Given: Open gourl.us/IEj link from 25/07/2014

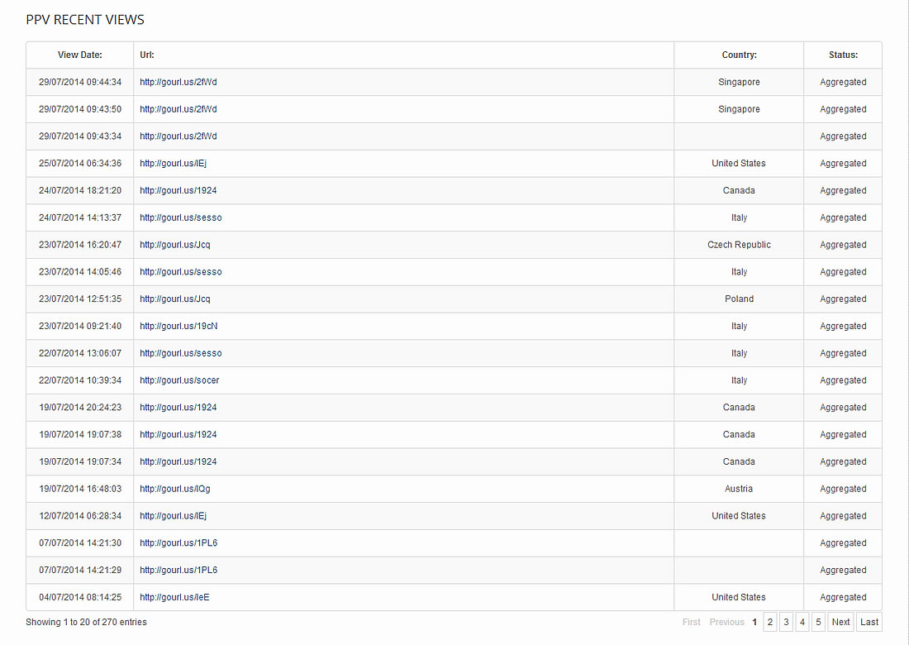Looking at the screenshot, I should (x=173, y=164).
